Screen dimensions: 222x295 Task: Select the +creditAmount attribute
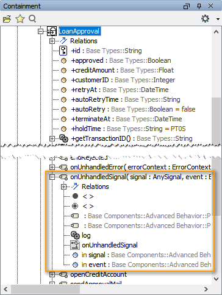point(122,70)
